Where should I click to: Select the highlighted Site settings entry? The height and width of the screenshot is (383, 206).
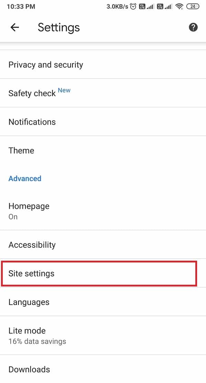(x=32, y=273)
